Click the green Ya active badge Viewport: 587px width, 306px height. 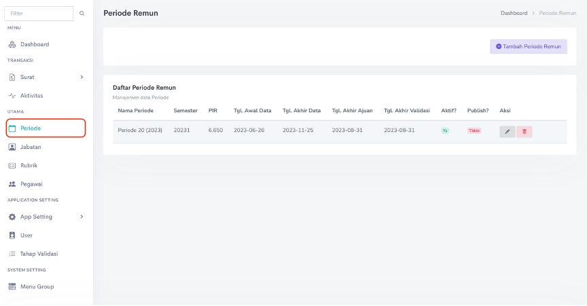point(445,131)
